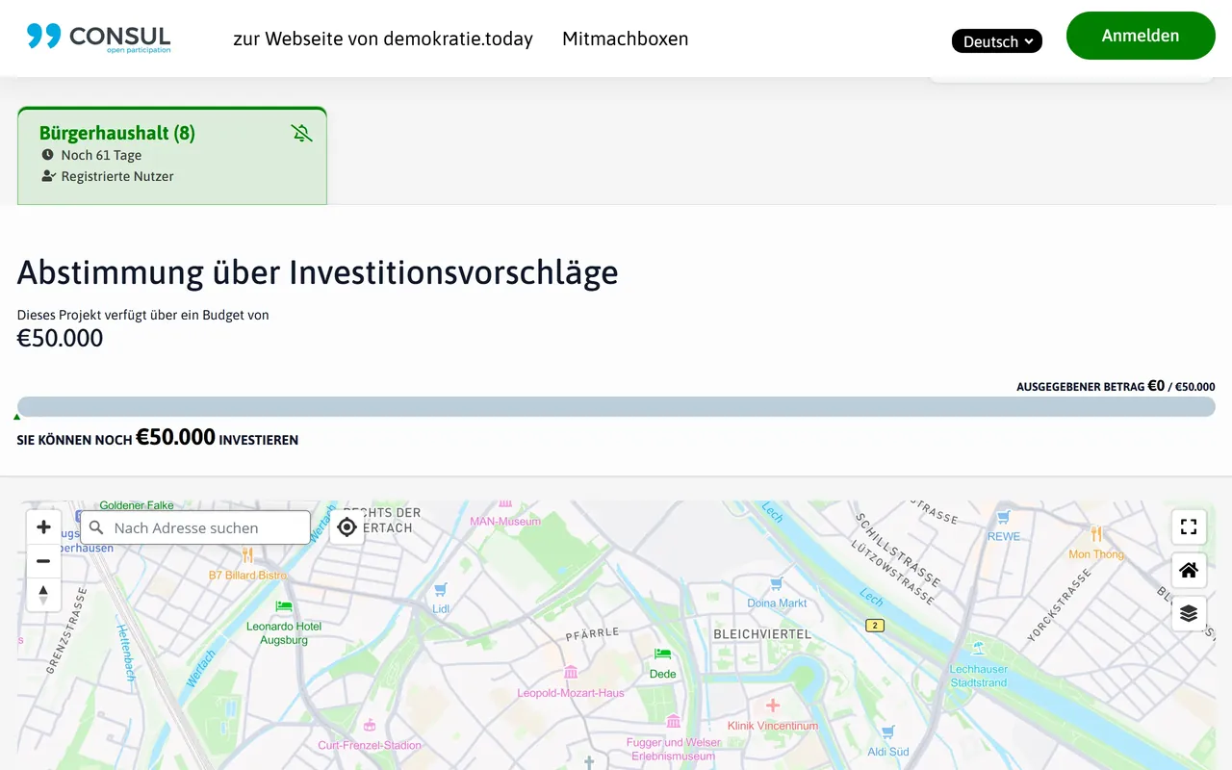Image resolution: width=1232 pixels, height=770 pixels.
Task: Click the Abstimmung über Investitionsvorschläge heading
Action: point(318,272)
